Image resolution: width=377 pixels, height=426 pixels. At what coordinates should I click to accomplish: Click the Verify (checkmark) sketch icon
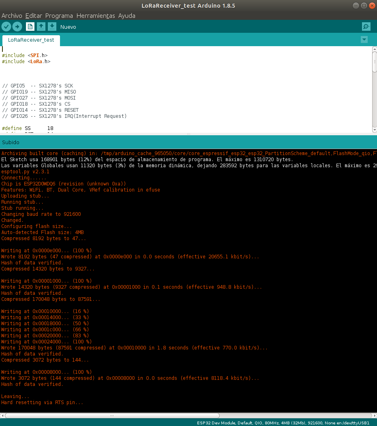(6, 27)
